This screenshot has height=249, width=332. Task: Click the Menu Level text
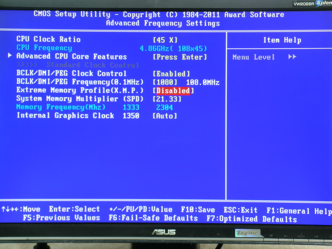tap(254, 57)
